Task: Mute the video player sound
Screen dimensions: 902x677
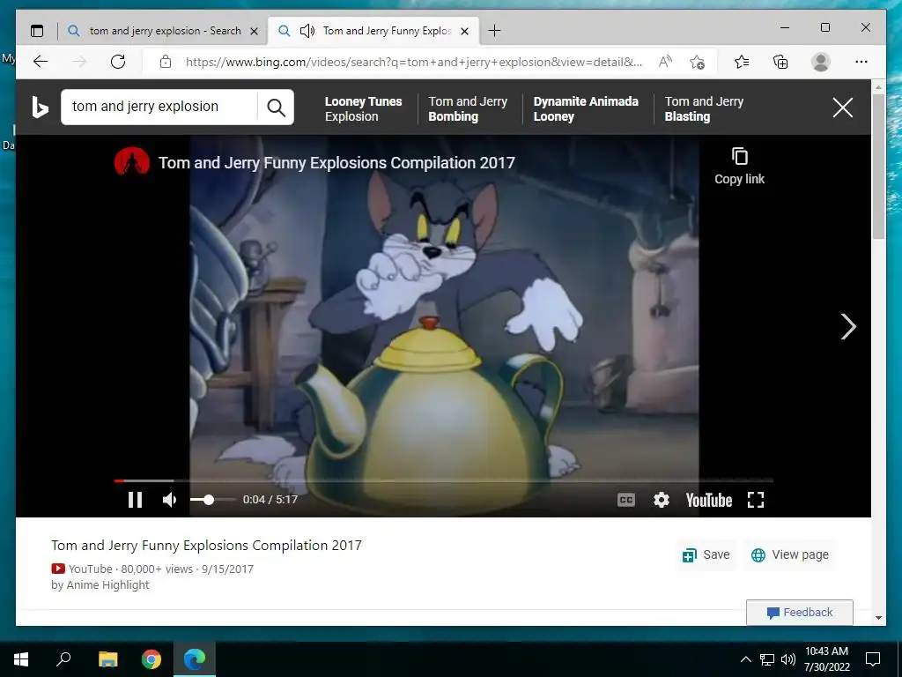Action: pyautogui.click(x=170, y=499)
